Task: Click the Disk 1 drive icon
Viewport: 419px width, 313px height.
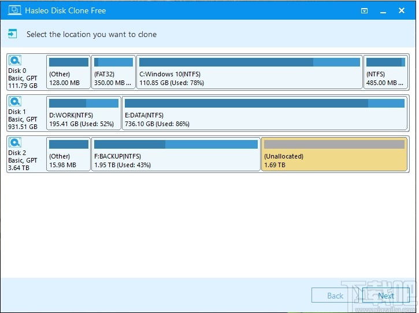Action: (15, 101)
